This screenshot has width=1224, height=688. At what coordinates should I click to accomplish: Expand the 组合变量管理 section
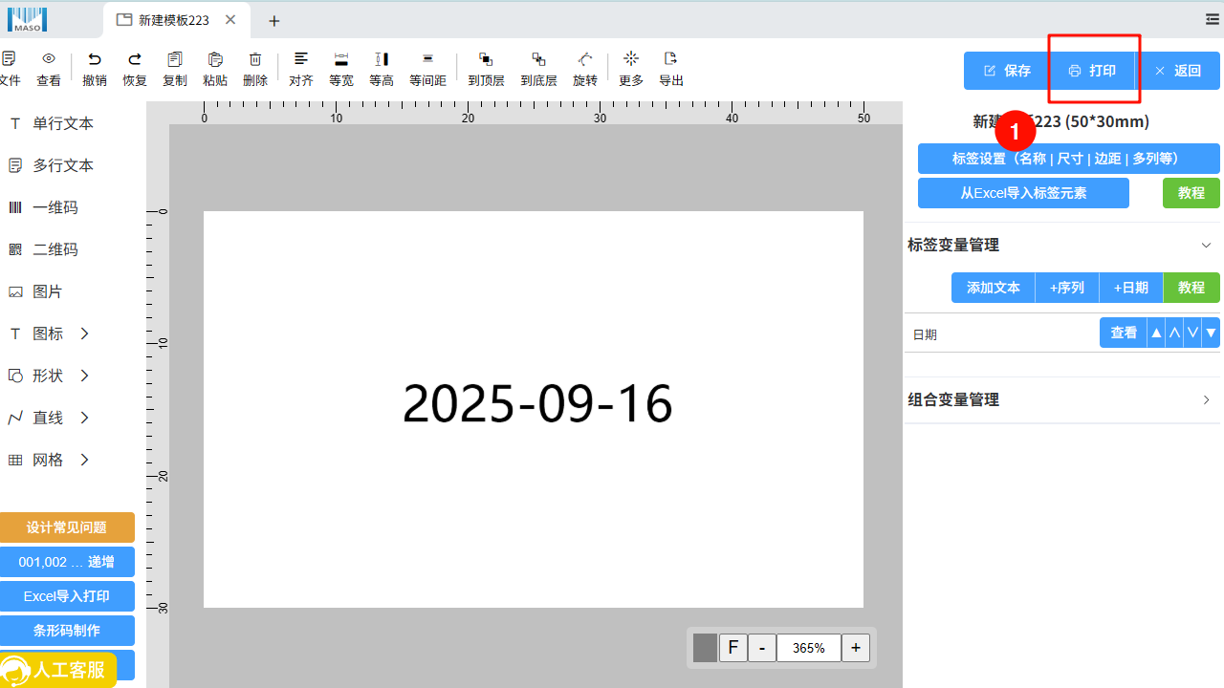[1206, 400]
